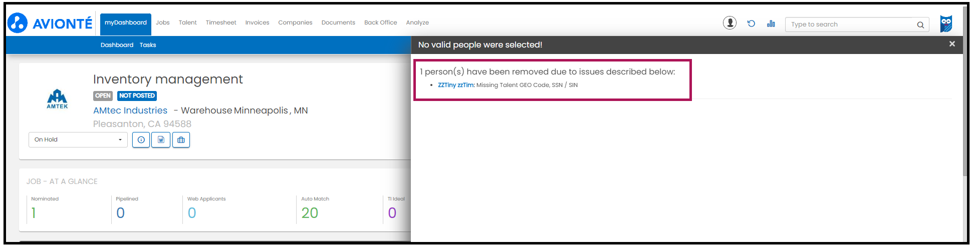This screenshot has height=249, width=970.
Task: Open the user profile icon
Action: click(730, 23)
